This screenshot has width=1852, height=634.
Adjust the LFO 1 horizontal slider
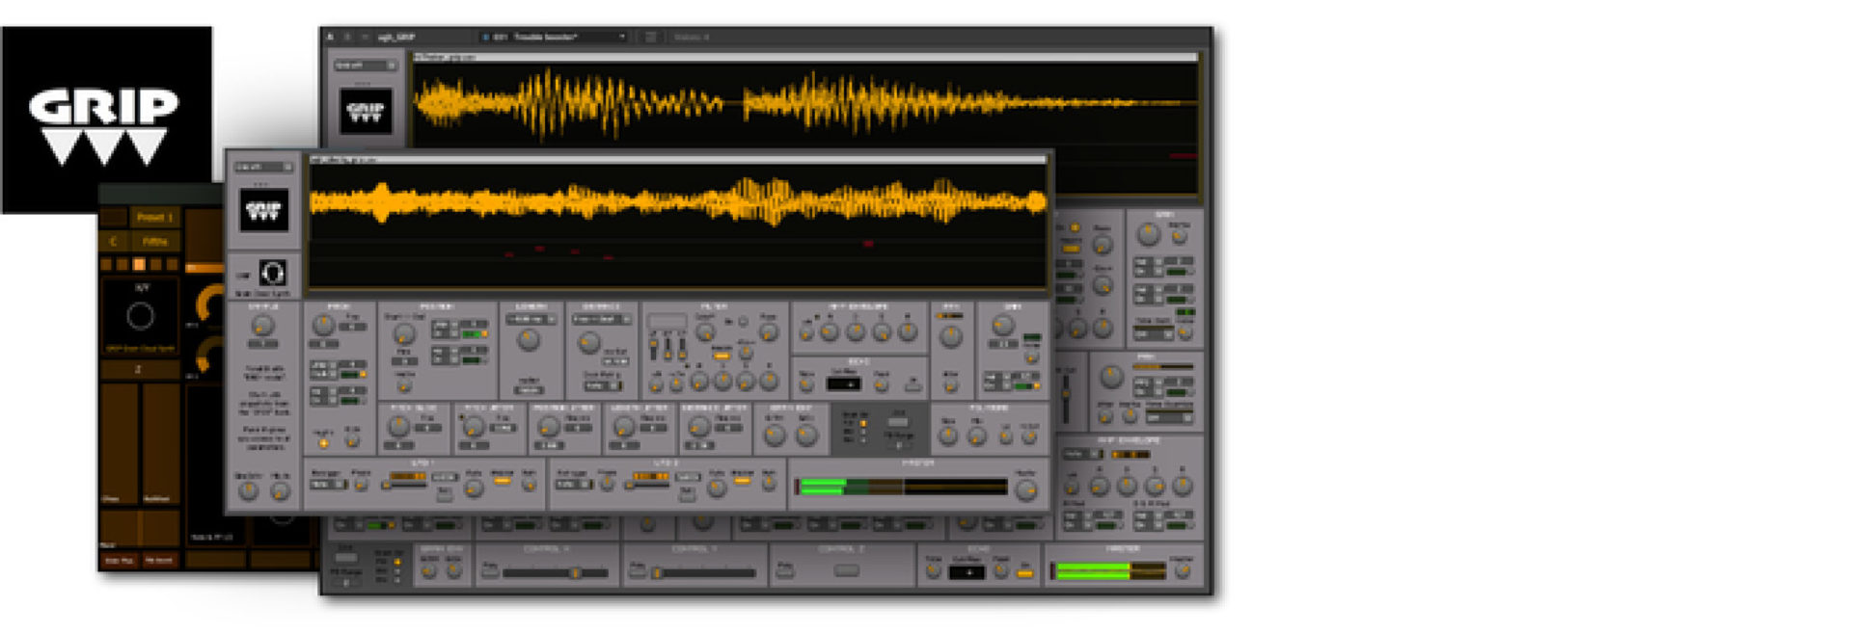coord(404,485)
